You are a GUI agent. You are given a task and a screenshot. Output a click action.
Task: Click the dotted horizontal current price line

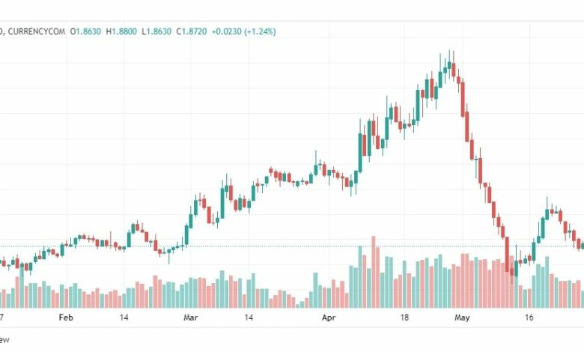tap(292, 246)
